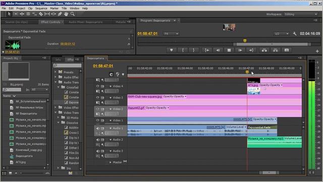
Task: Click Go to Out point
Action: (x=251, y=50)
